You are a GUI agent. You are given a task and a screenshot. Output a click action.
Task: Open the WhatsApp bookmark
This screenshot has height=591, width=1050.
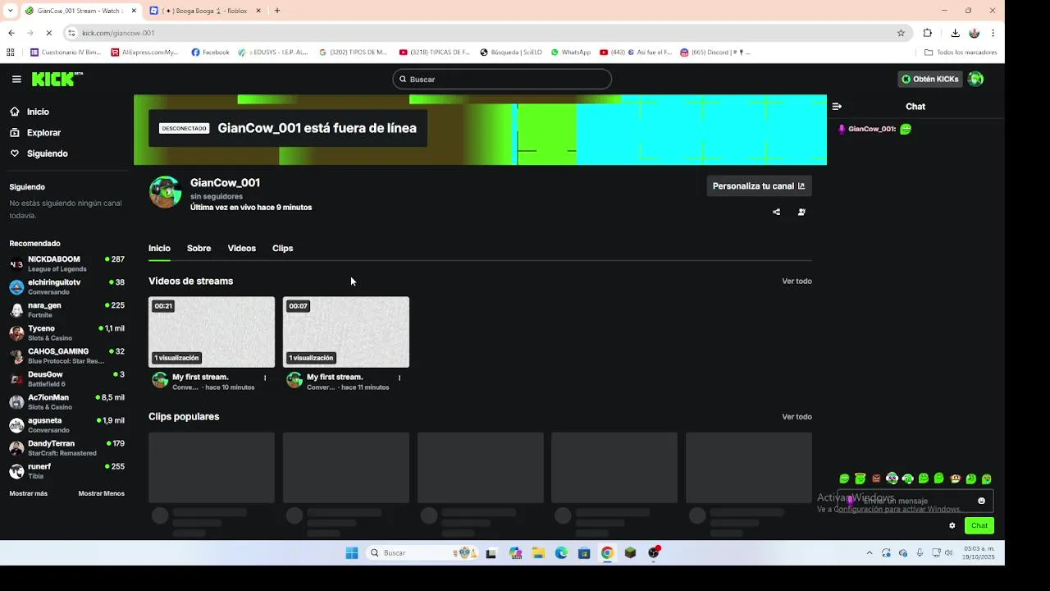tap(571, 53)
